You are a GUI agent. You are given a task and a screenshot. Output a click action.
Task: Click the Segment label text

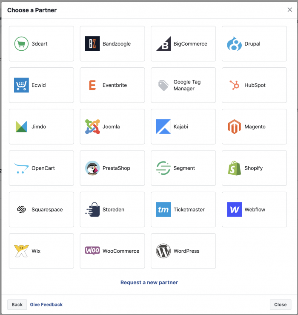pos(184,168)
